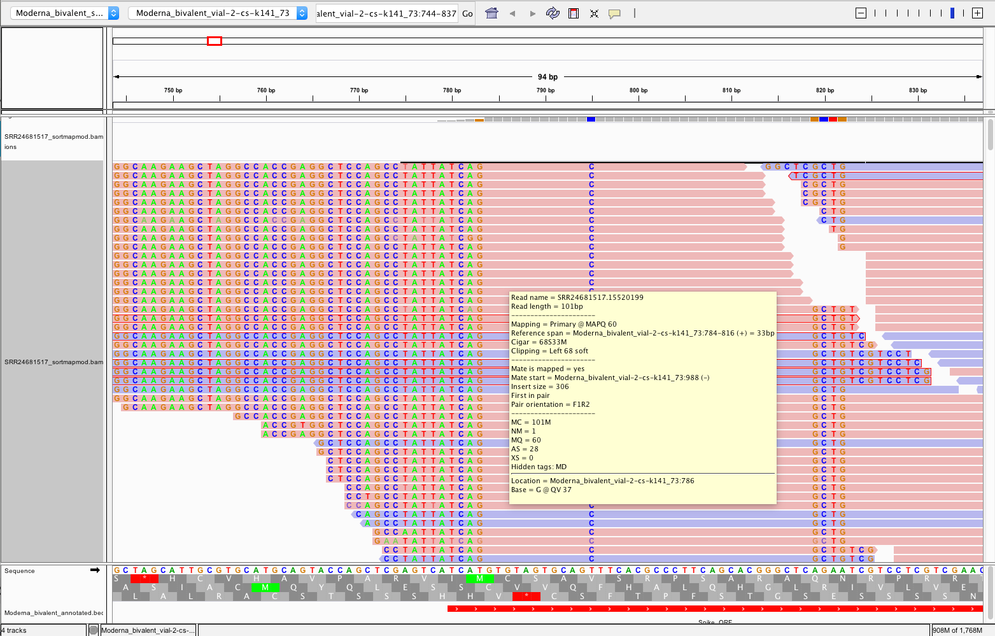This screenshot has height=636, width=995.
Task: Toggle the yellow popup text behavior icon
Action: (614, 13)
